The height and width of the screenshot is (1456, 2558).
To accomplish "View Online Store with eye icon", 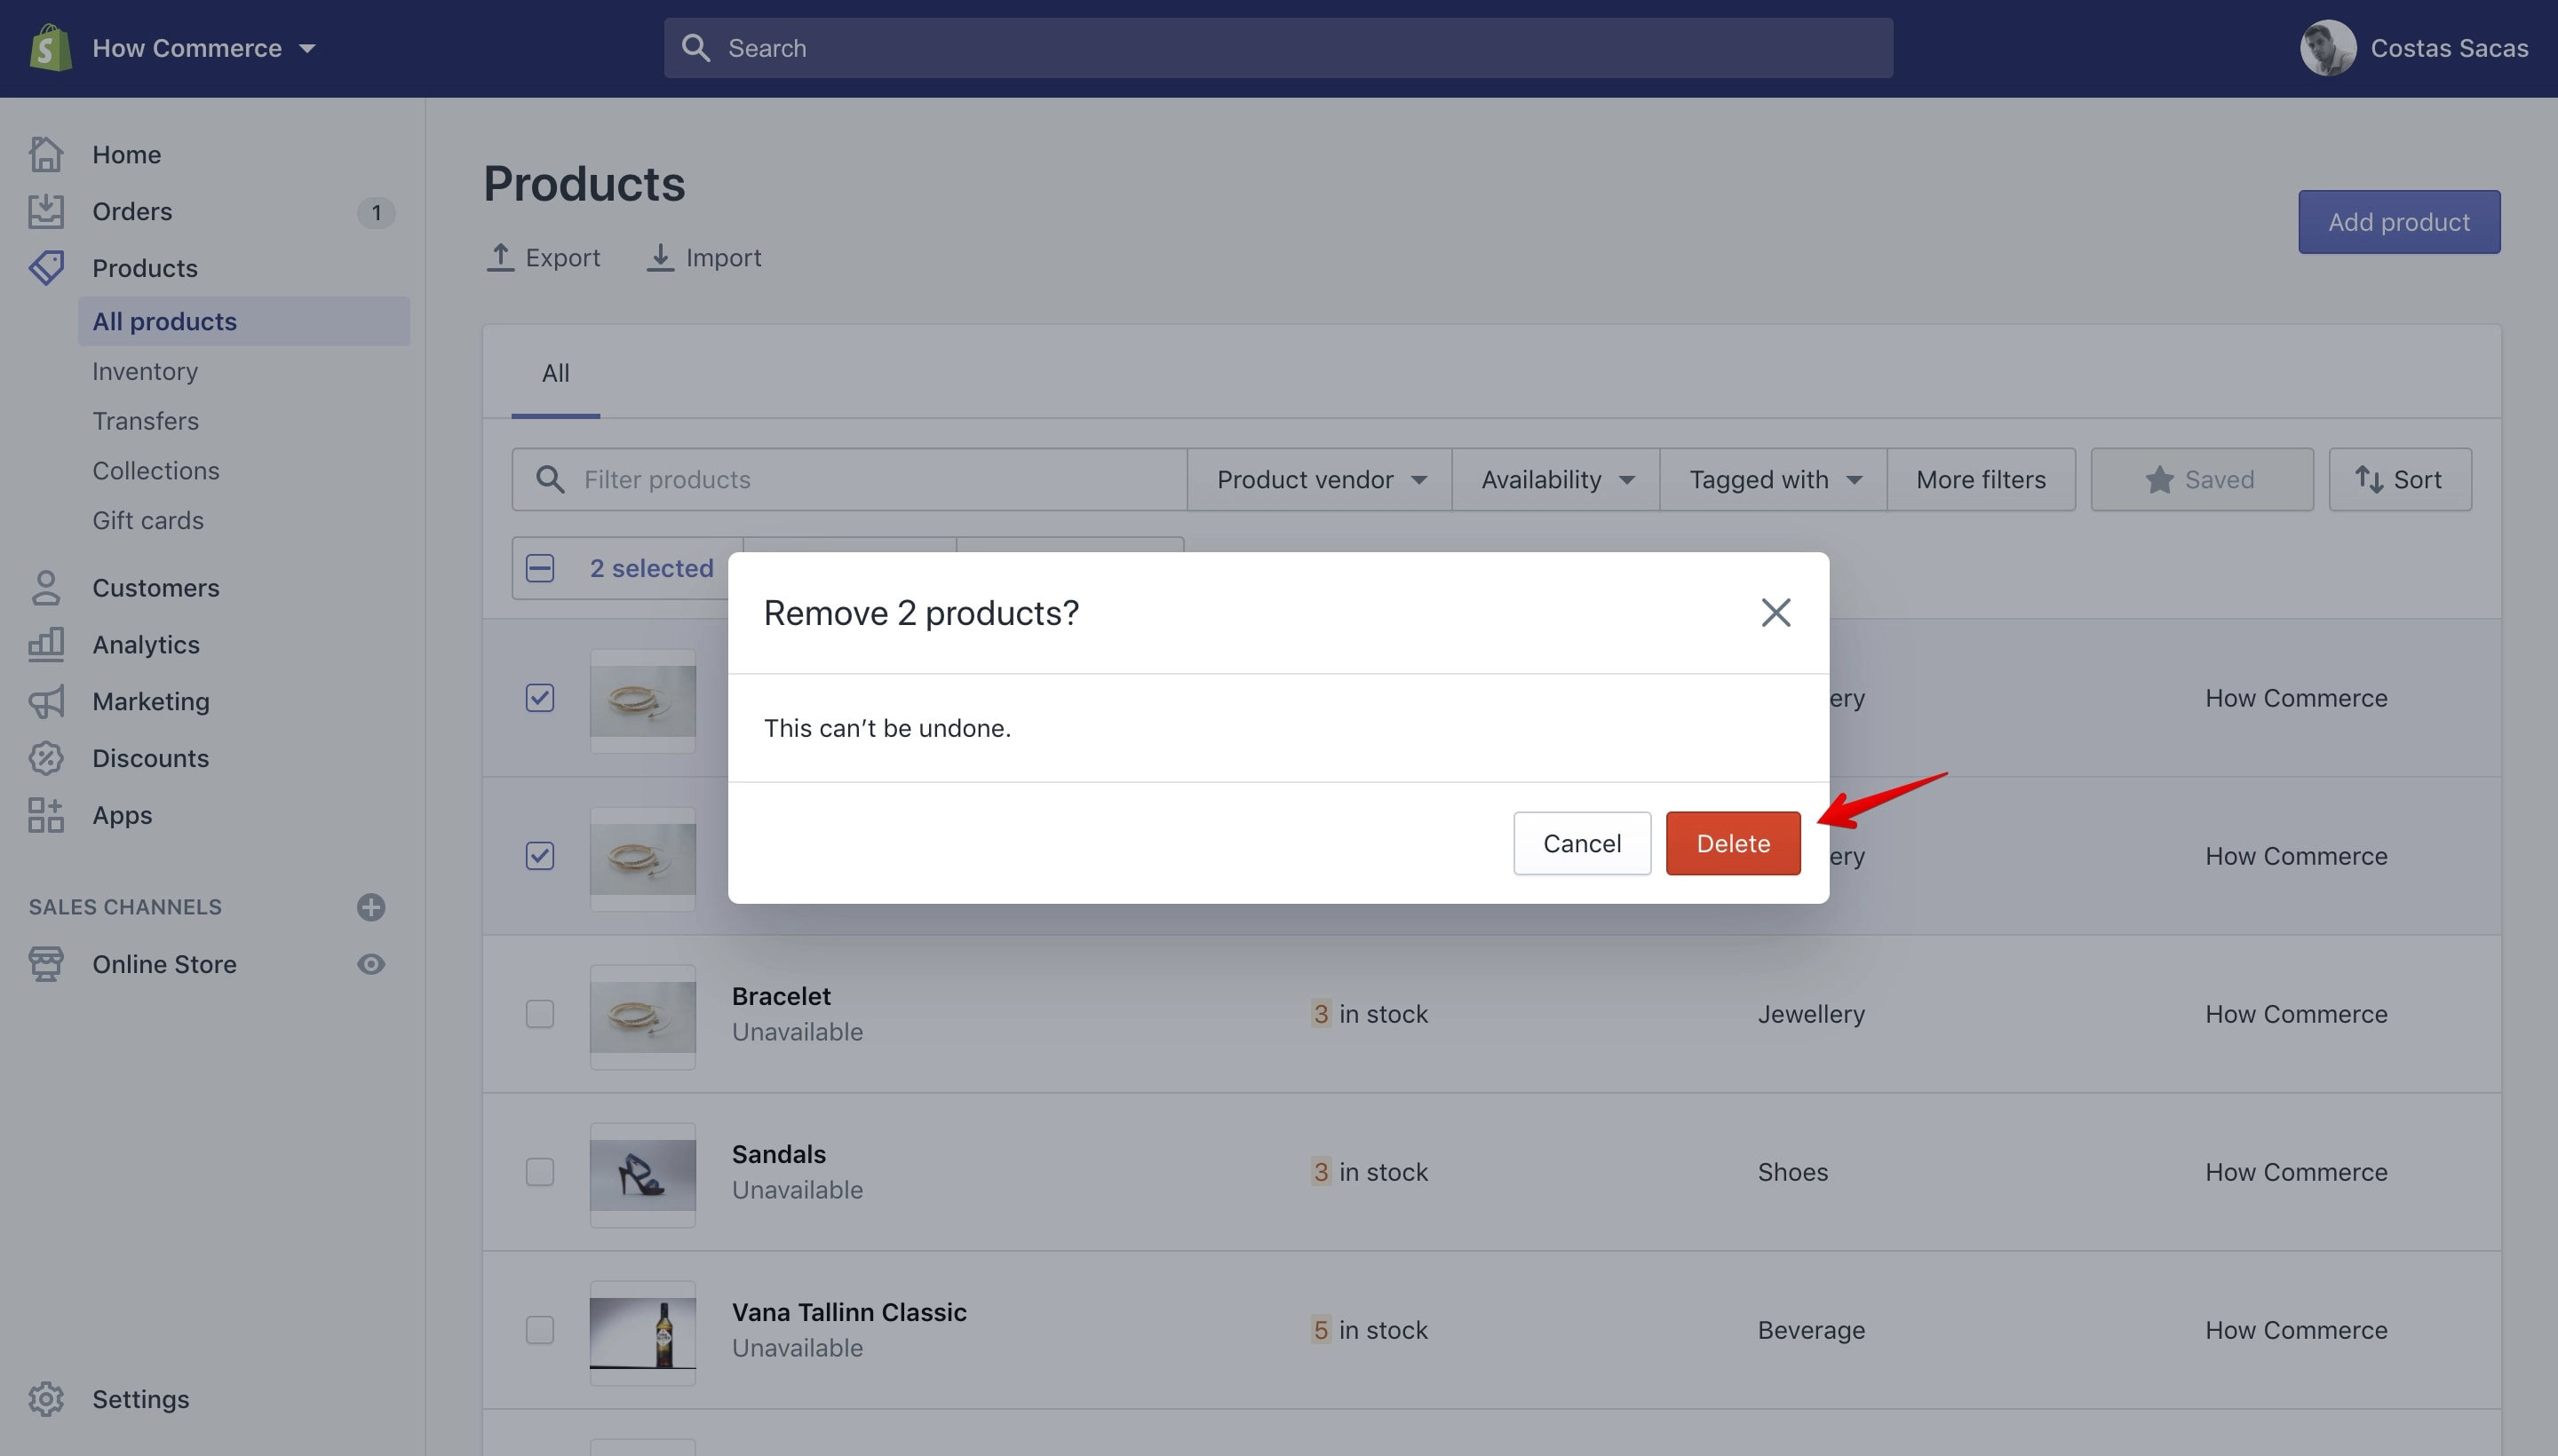I will 371,964.
